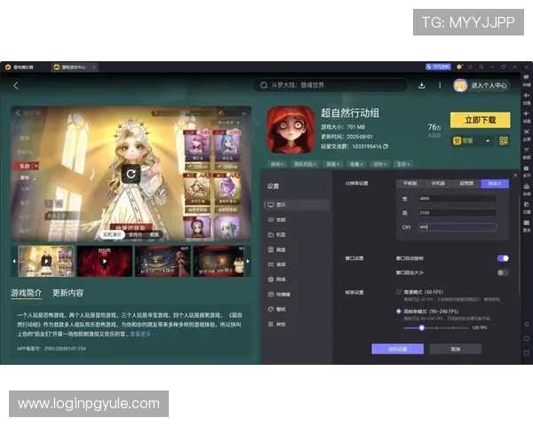
Task: Open Performance (性能) settings section
Action: click(x=297, y=220)
